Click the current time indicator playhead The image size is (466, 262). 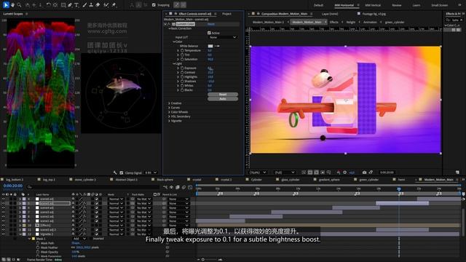(399, 189)
